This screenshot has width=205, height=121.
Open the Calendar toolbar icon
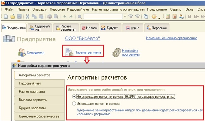click(175, 16)
